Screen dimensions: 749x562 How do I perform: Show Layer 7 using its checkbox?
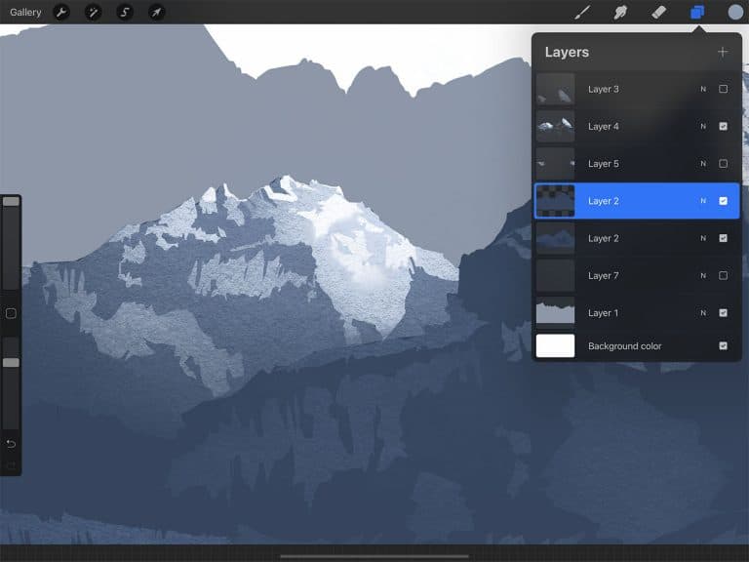[724, 275]
